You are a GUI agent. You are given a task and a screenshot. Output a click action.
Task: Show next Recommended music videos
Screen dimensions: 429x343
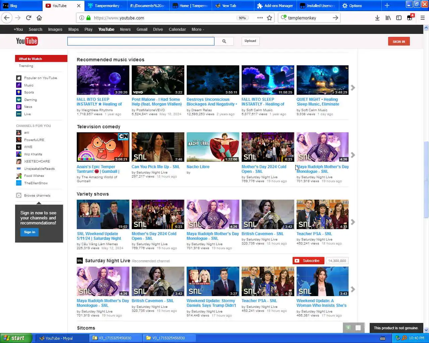[353, 88]
